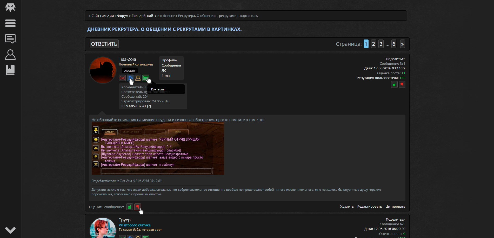Open the hamburger menu in the left sidebar
Viewport: 494px width, 238px height.
[x=10, y=23]
